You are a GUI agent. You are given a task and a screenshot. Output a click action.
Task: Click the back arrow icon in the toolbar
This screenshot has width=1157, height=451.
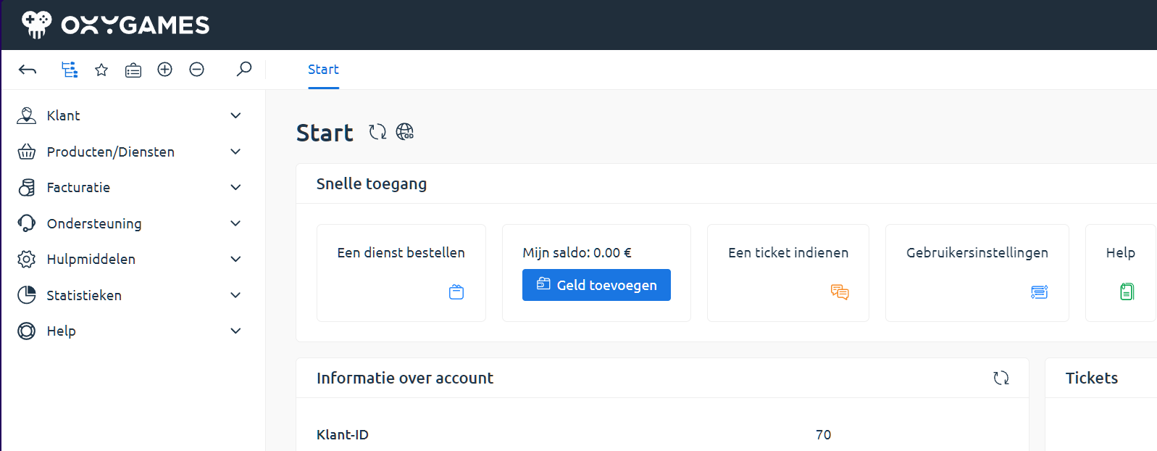tap(28, 70)
